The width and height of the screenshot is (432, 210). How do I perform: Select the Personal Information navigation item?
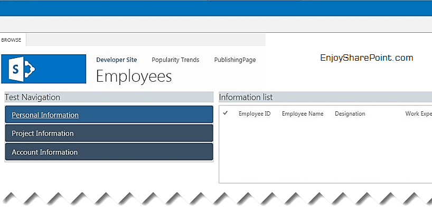pos(109,114)
